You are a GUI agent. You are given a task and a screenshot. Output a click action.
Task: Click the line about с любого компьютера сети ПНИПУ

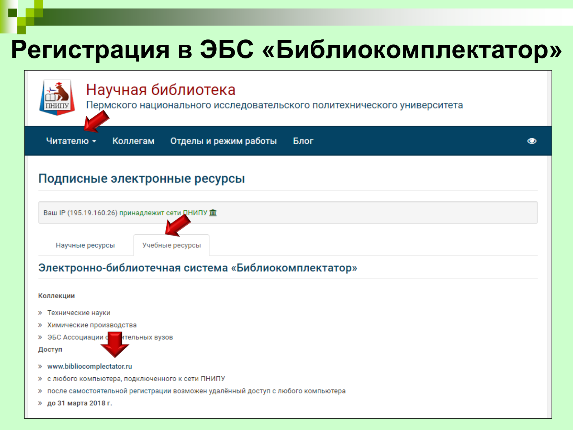(x=136, y=379)
